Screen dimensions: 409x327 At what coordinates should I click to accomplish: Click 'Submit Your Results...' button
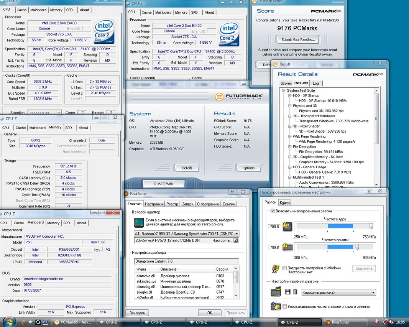[298, 39]
